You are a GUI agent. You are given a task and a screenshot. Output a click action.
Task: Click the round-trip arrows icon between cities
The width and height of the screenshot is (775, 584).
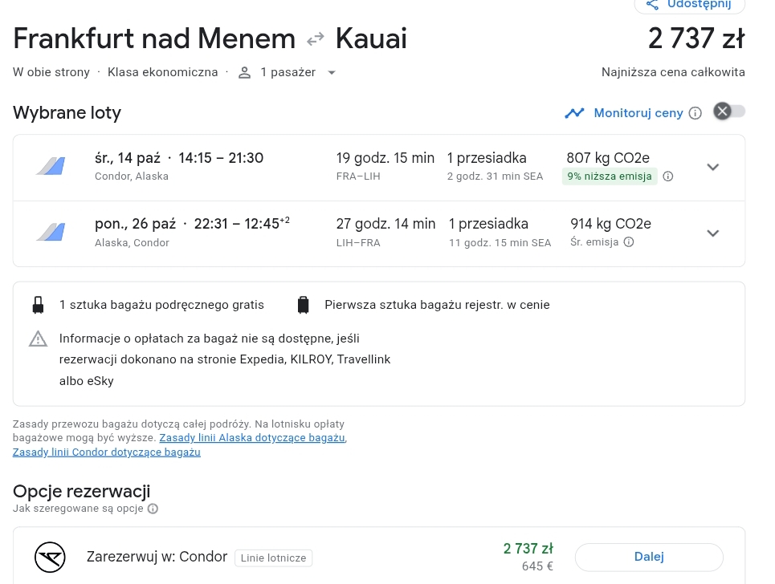(316, 39)
